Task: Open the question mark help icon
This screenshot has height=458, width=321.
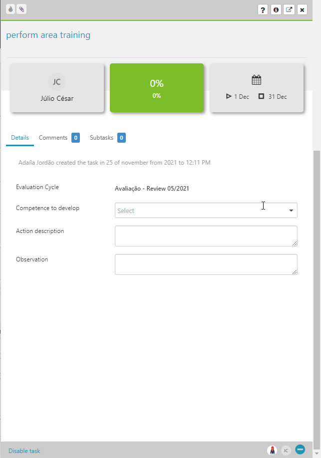Action: pos(263,9)
